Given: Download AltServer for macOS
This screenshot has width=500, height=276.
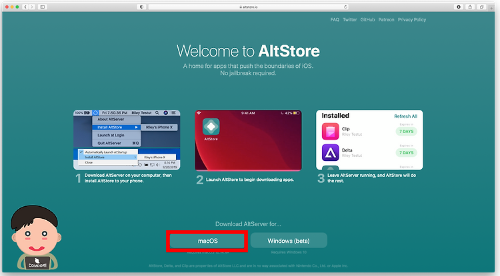Looking at the screenshot, I should point(207,241).
